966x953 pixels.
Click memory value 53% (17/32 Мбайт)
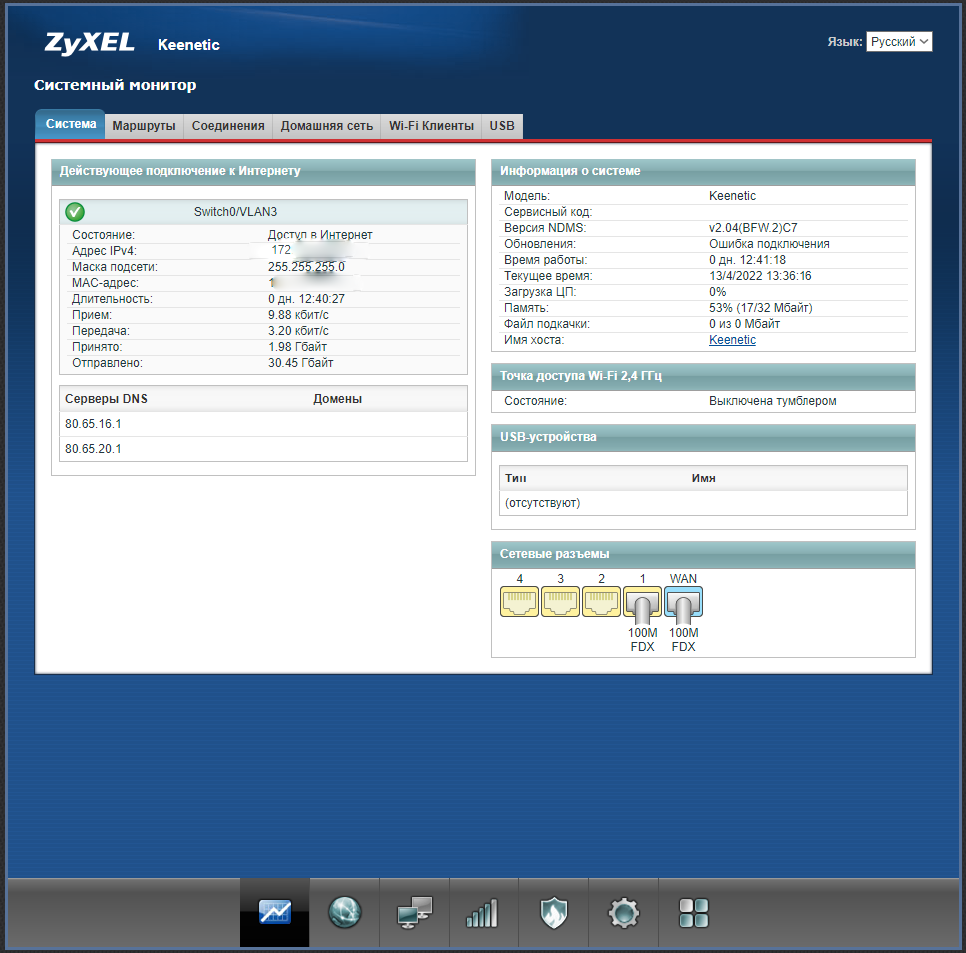click(761, 308)
